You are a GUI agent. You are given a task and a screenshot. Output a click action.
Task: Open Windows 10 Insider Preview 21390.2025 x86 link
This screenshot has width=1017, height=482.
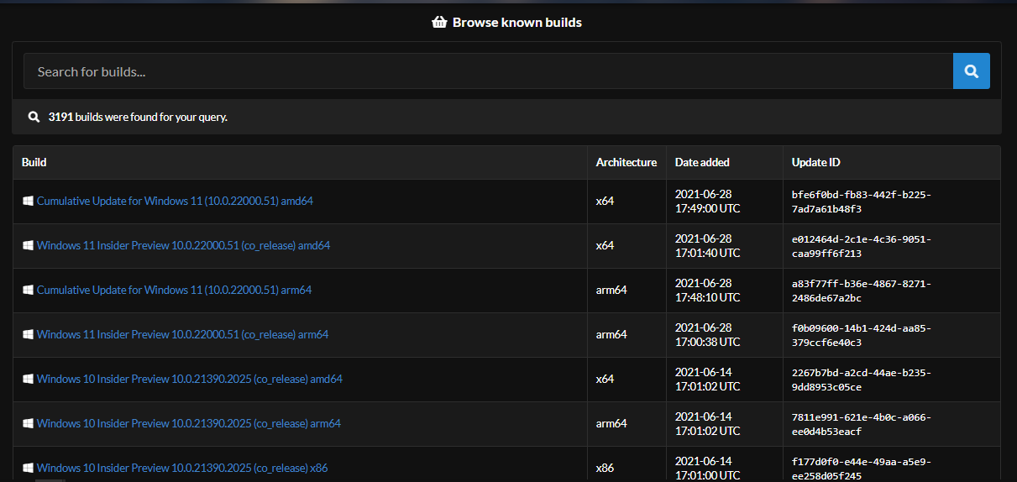[181, 468]
